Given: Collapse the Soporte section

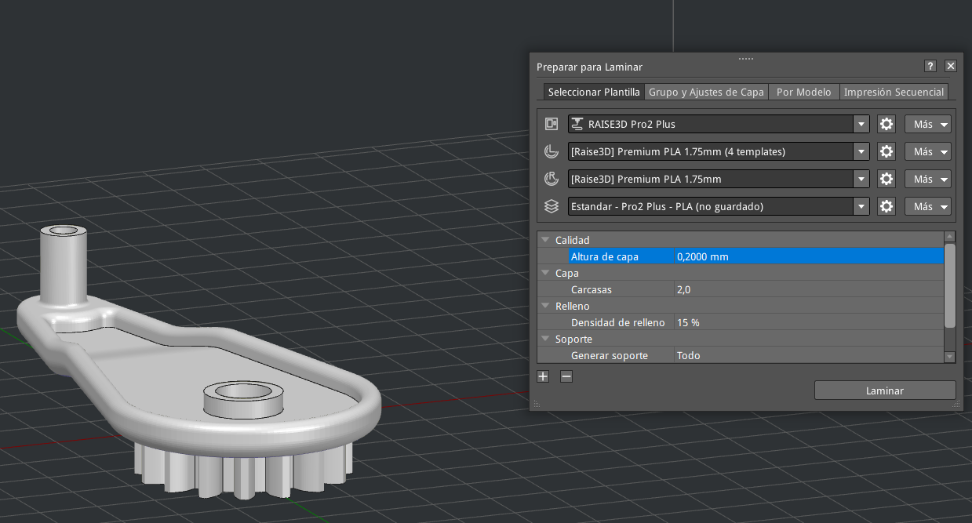Looking at the screenshot, I should [545, 339].
